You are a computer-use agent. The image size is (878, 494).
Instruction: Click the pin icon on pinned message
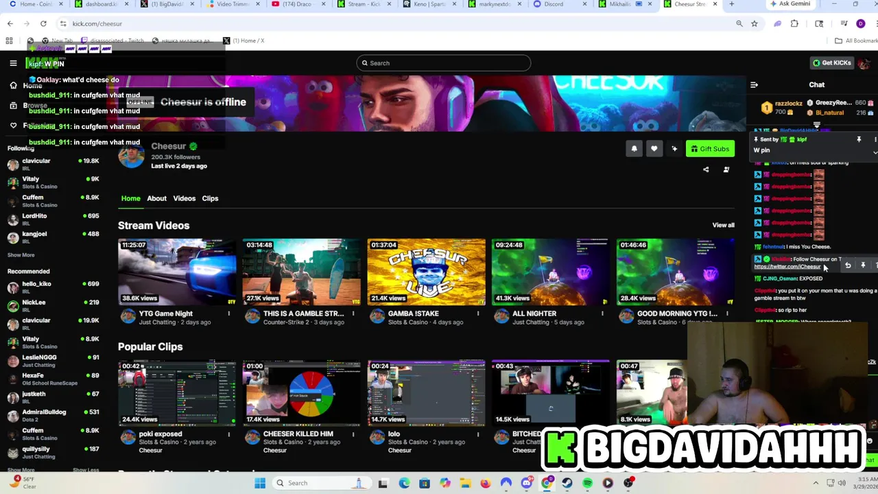(859, 140)
